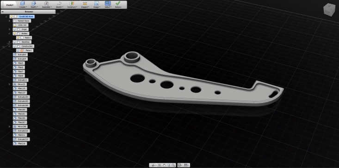Expand the Origin folder
The image size is (339, 168).
[10, 29]
